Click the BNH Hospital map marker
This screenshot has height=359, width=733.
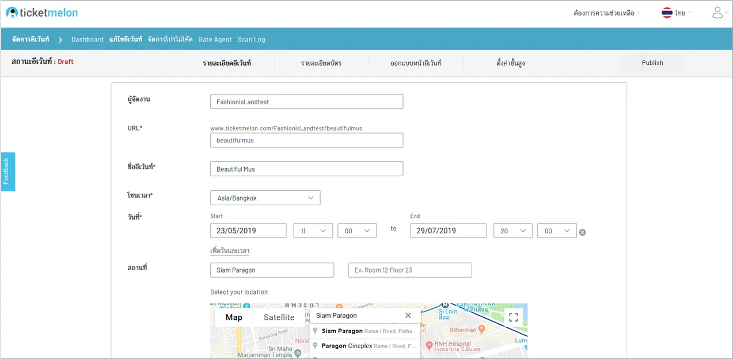click(429, 346)
